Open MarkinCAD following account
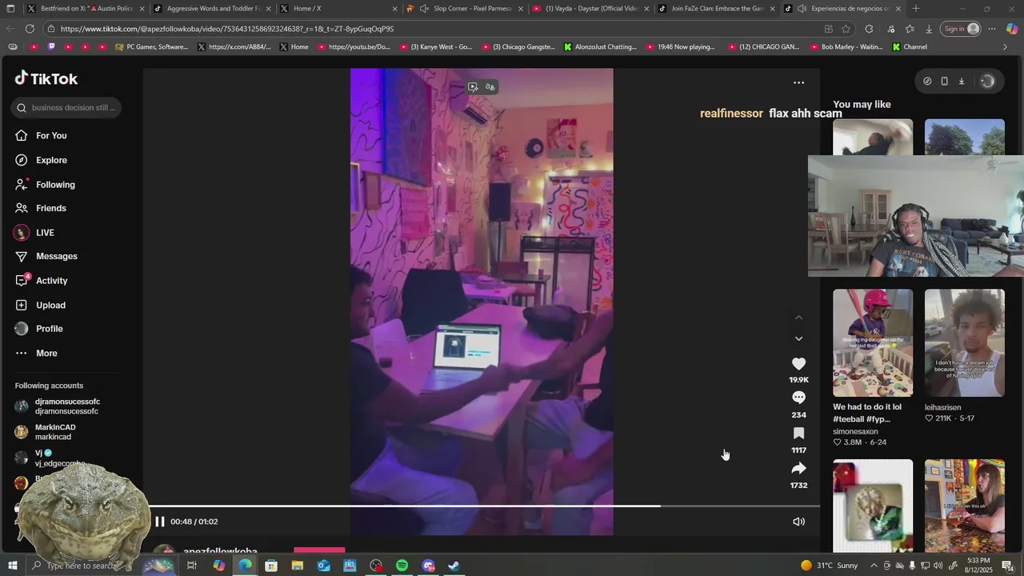1024x576 pixels. (55, 432)
